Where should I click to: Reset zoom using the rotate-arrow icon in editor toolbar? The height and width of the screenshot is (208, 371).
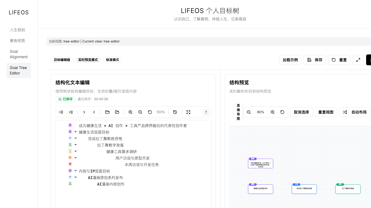tap(150, 112)
